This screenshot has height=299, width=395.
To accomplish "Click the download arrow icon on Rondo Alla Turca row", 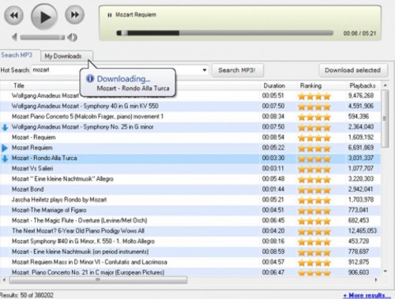I will coord(5,159).
